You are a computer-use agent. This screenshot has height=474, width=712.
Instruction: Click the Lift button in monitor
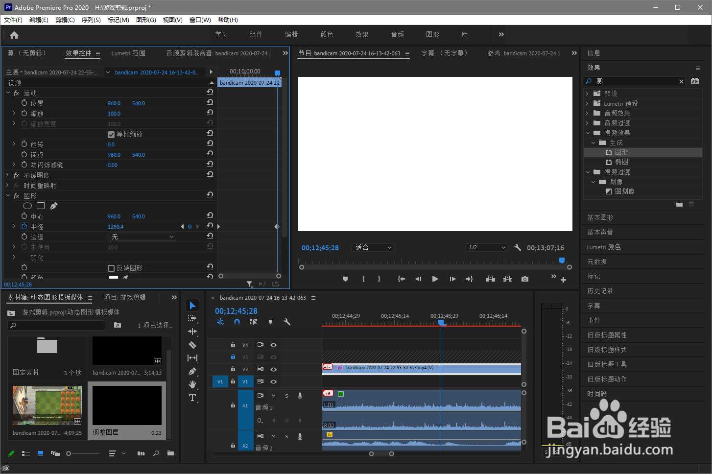pos(490,279)
